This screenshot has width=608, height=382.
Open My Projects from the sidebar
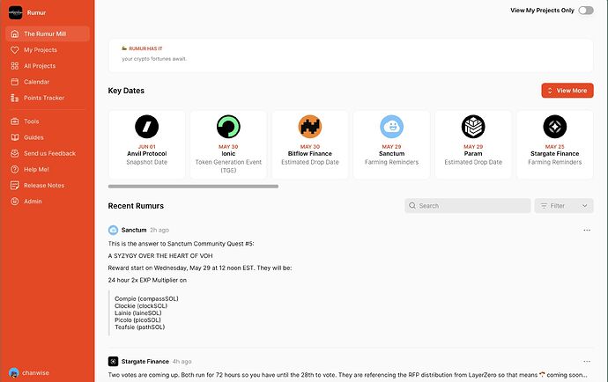point(41,50)
